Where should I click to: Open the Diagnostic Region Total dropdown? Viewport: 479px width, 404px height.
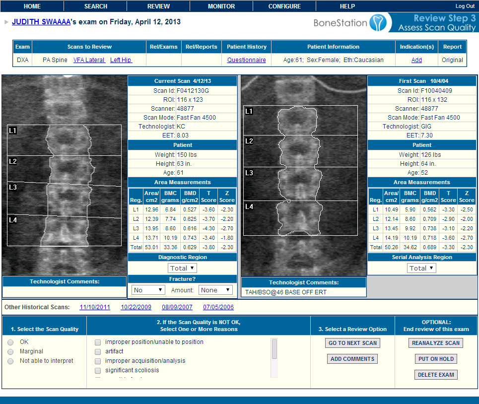coord(182,268)
